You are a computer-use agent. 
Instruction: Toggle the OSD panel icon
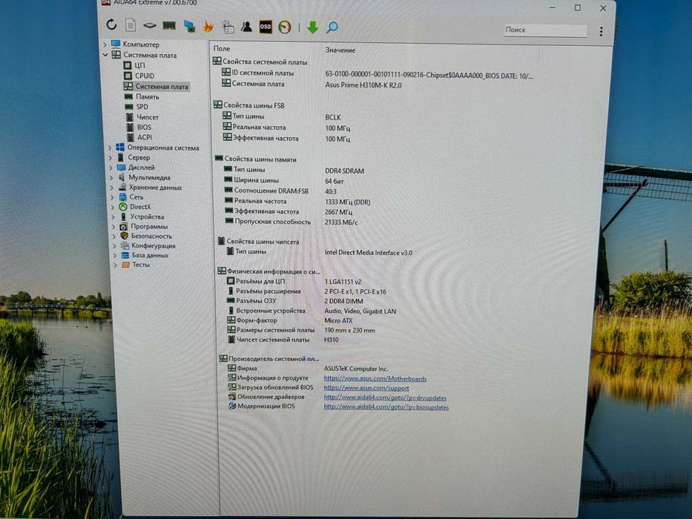click(x=266, y=27)
